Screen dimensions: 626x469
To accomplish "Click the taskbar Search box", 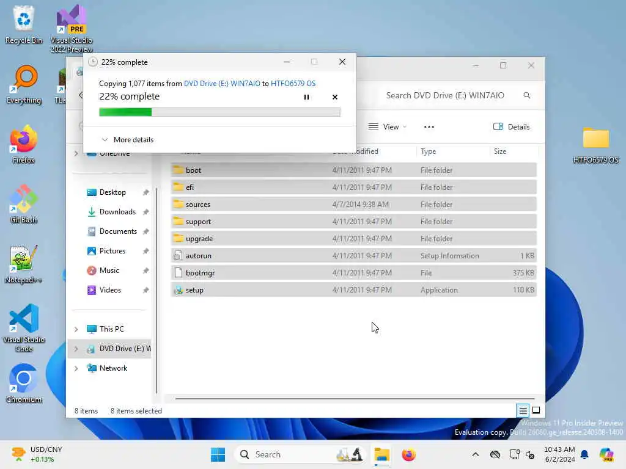I will click(x=300, y=454).
